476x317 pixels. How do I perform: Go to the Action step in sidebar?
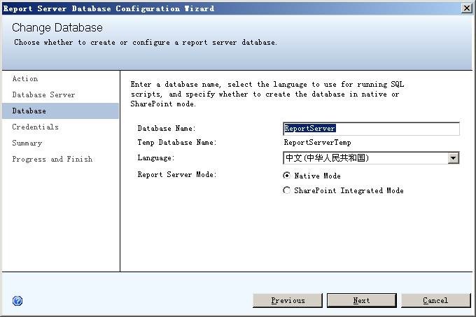[25, 79]
